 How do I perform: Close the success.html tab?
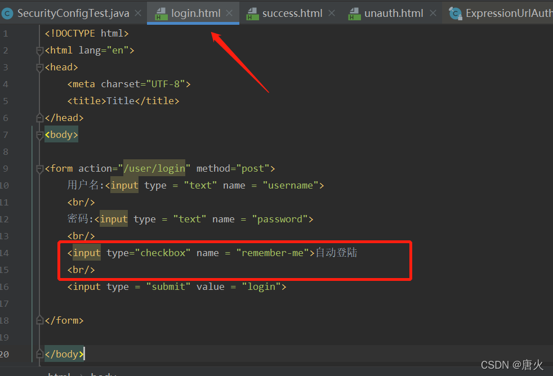click(332, 14)
